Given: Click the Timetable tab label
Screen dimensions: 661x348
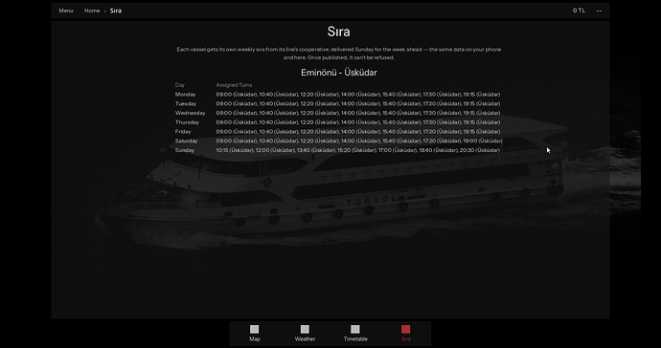Looking at the screenshot, I should click(x=355, y=338).
